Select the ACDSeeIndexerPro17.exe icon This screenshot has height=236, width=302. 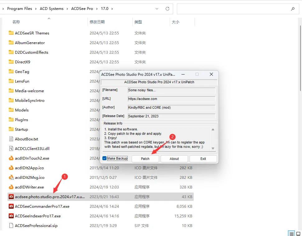tap(11, 216)
